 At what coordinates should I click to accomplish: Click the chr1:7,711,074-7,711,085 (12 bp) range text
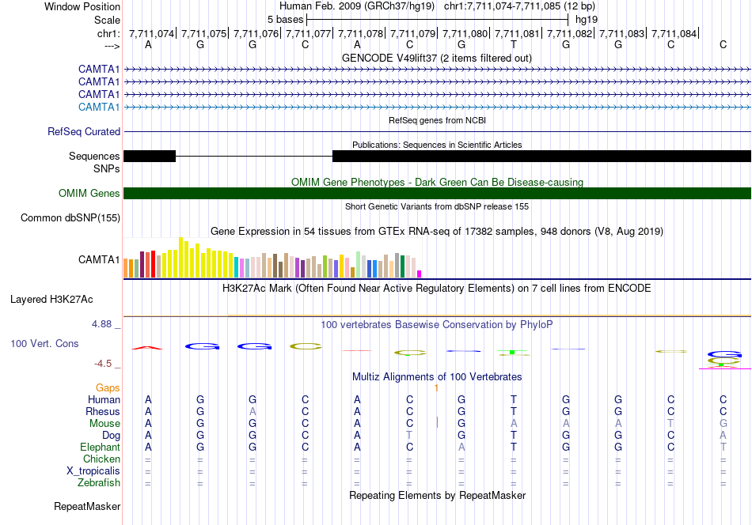point(519,6)
